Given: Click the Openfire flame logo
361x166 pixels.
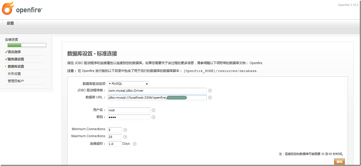Looking at the screenshot, I should (x=8, y=8).
